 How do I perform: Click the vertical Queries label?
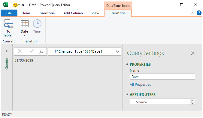click(7, 63)
